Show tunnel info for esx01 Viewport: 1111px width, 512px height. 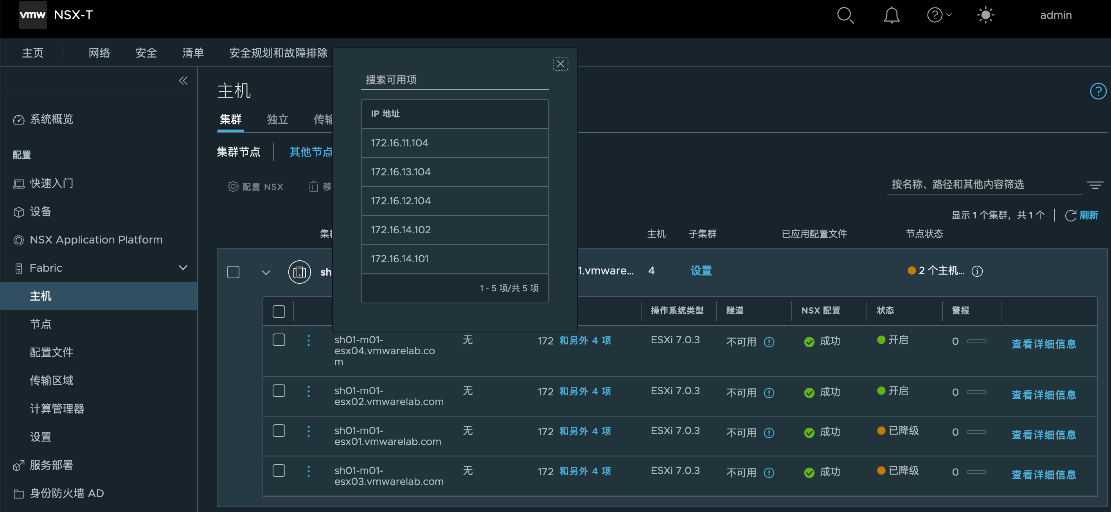[x=769, y=433]
